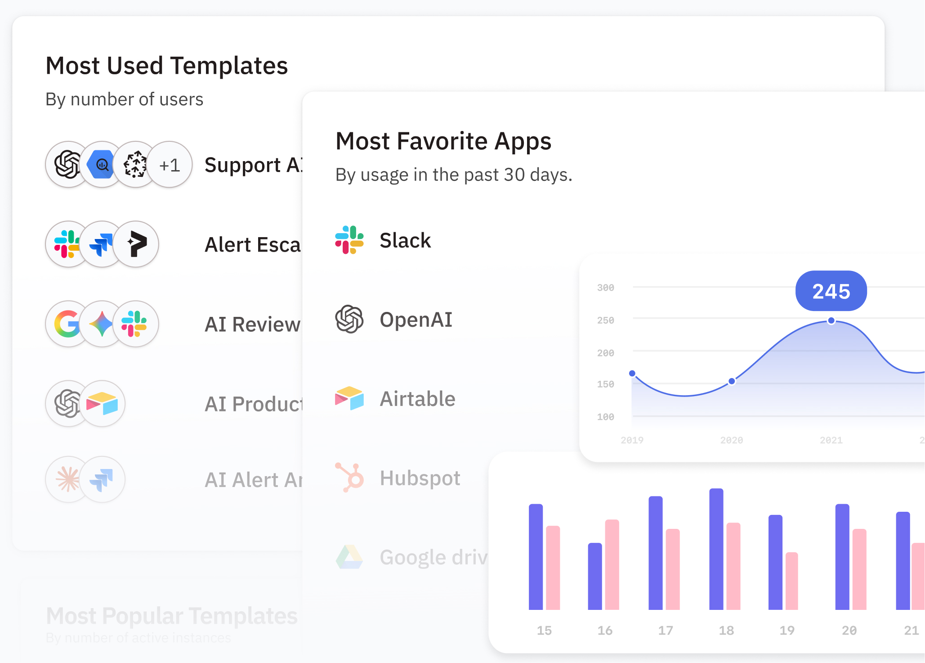Click the Airtable icon in AI Product row
Screen dimensions: 925x663
click(102, 403)
